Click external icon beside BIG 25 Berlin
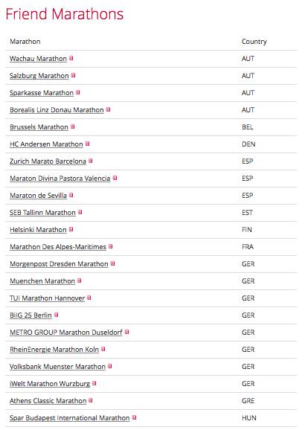This screenshot has height=430, width=305. point(56,315)
